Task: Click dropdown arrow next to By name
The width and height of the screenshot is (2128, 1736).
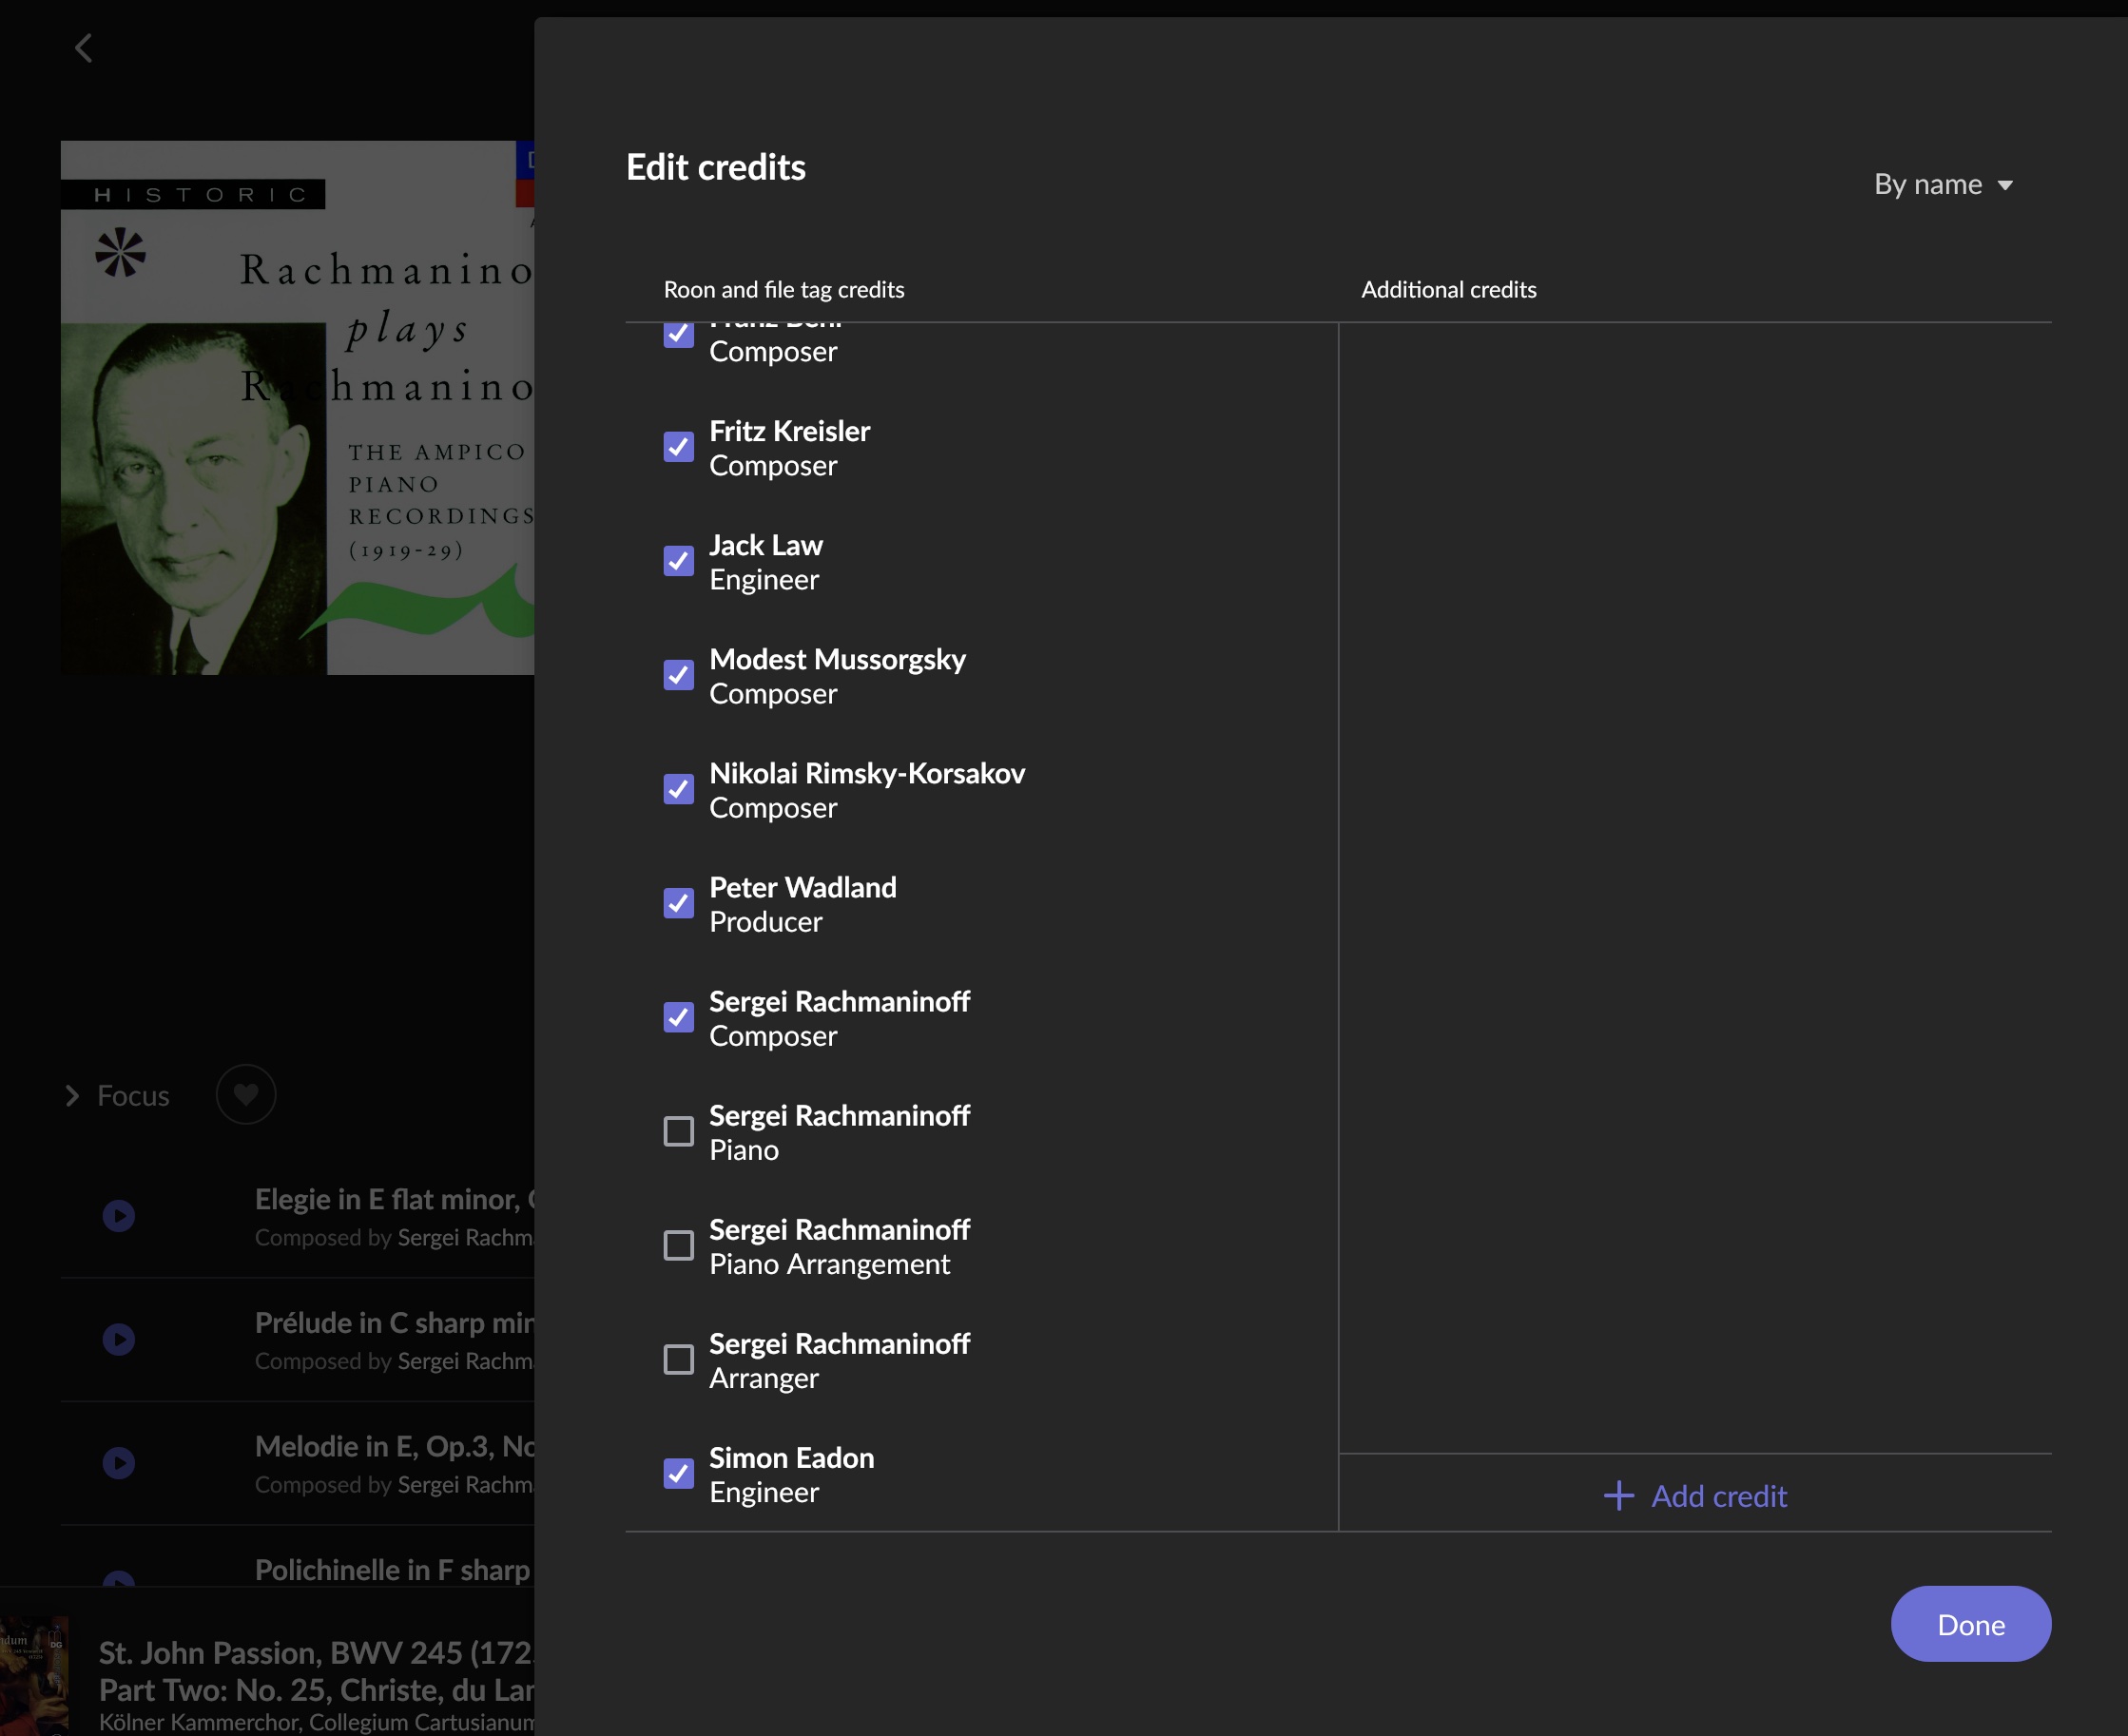Action: [x=2005, y=186]
